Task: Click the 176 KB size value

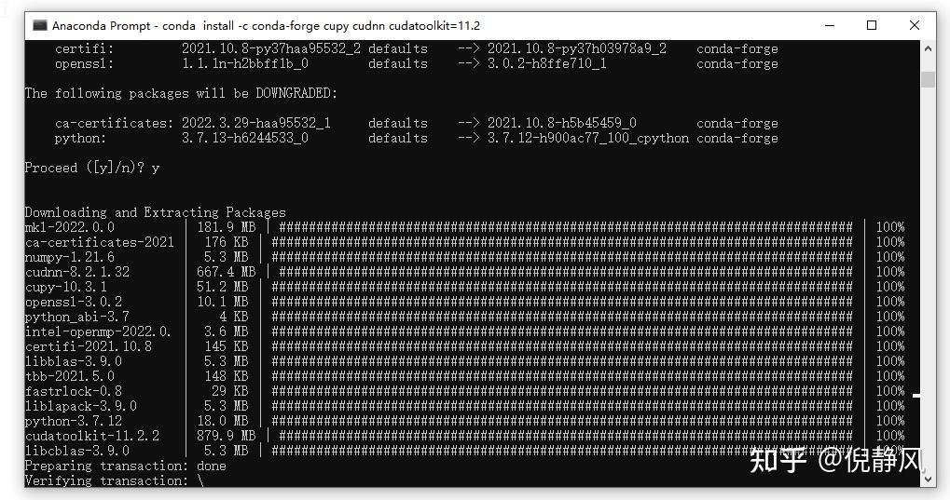Action: [226, 242]
